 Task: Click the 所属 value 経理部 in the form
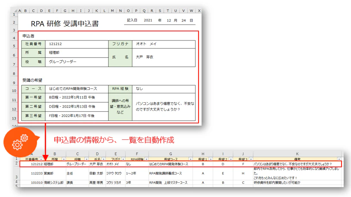pyautogui.click(x=54, y=53)
